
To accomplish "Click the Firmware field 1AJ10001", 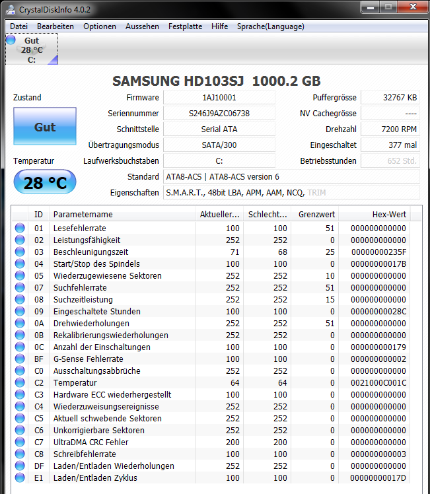I will 219,98.
